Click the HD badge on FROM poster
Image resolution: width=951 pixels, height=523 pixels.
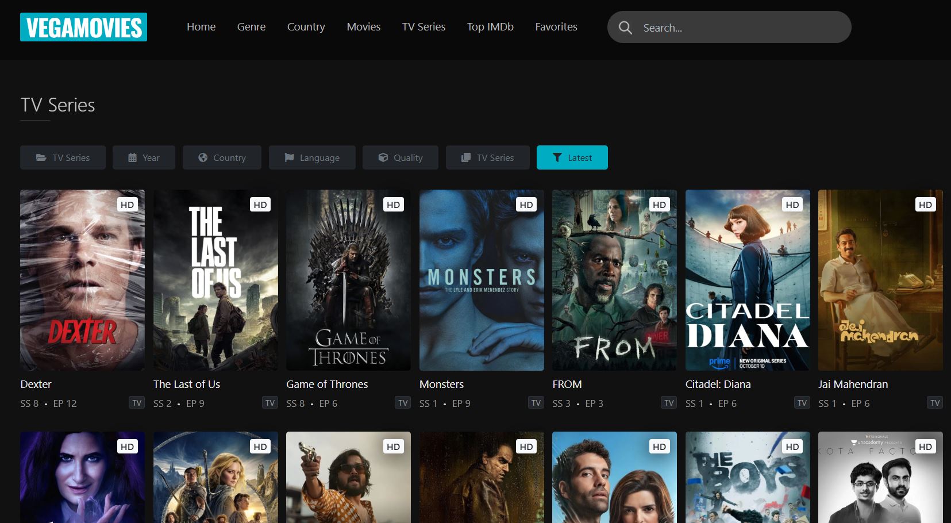660,205
